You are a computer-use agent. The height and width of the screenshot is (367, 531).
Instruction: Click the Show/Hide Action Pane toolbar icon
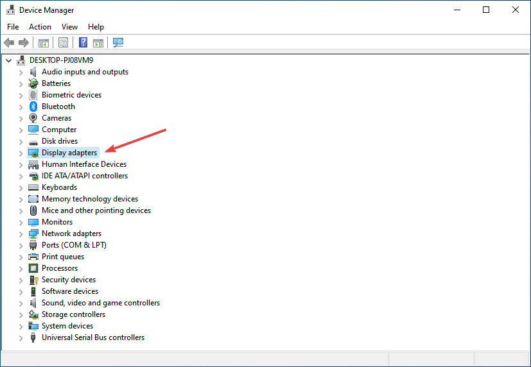click(98, 42)
